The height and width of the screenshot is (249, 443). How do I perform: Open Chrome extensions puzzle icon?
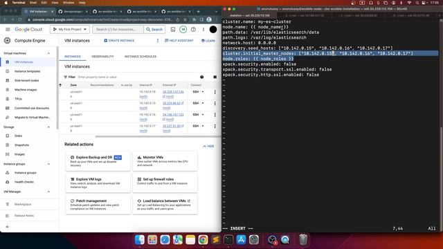(194, 20)
